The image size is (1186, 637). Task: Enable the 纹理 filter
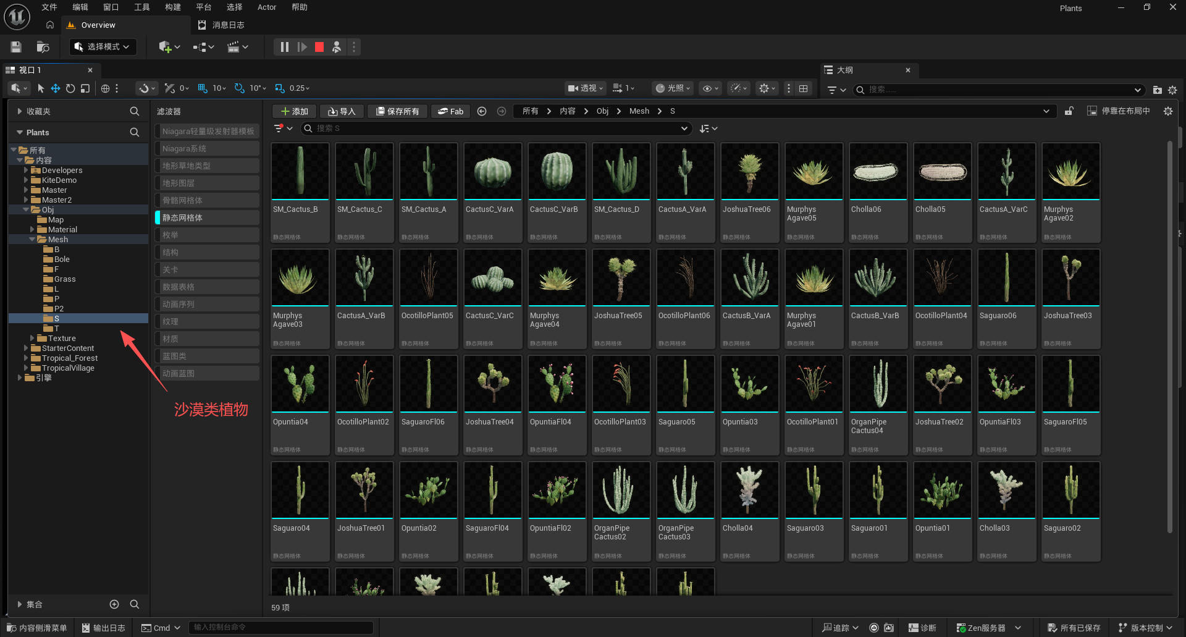[207, 321]
